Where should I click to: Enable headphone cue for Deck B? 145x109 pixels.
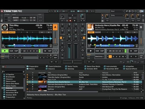tap(82, 51)
